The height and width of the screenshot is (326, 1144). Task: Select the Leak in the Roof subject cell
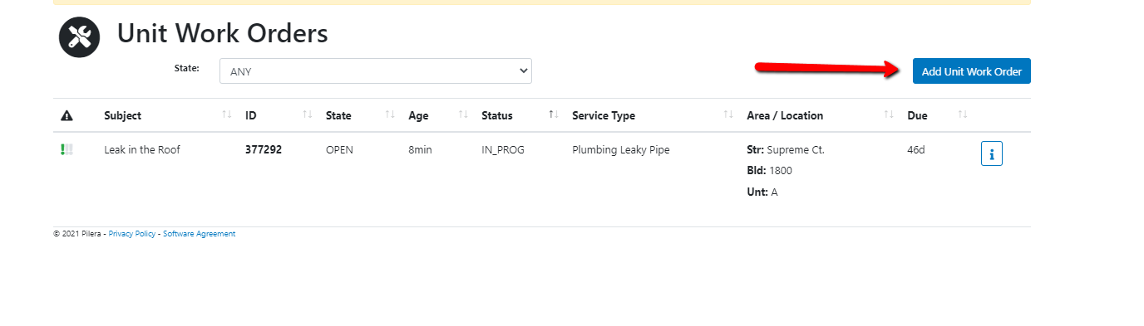142,150
